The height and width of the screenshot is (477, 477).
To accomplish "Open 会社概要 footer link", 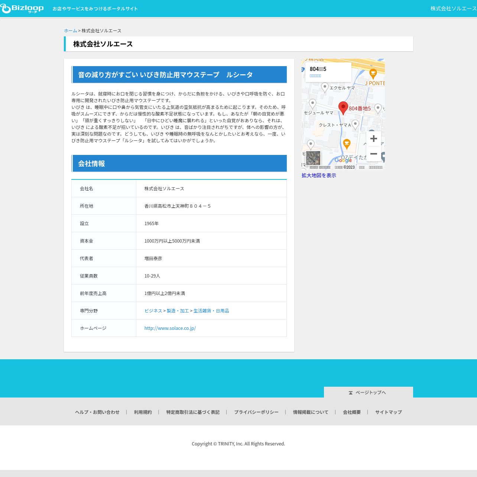I will pyautogui.click(x=352, y=412).
